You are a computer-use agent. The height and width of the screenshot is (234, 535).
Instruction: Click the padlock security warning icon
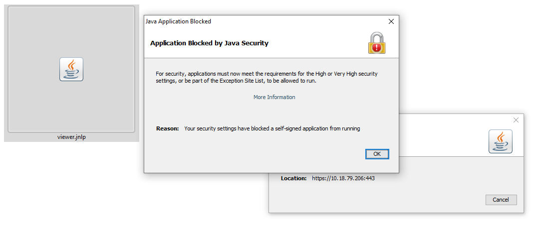tap(376, 43)
